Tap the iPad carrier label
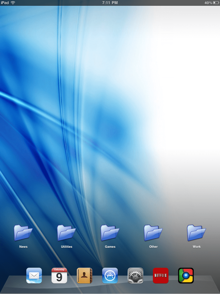The image size is (220, 294). pyautogui.click(x=5, y=3)
